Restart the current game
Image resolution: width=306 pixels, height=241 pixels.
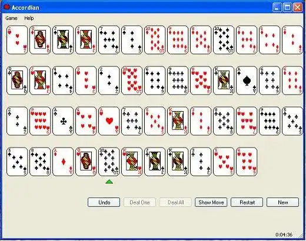(247, 202)
